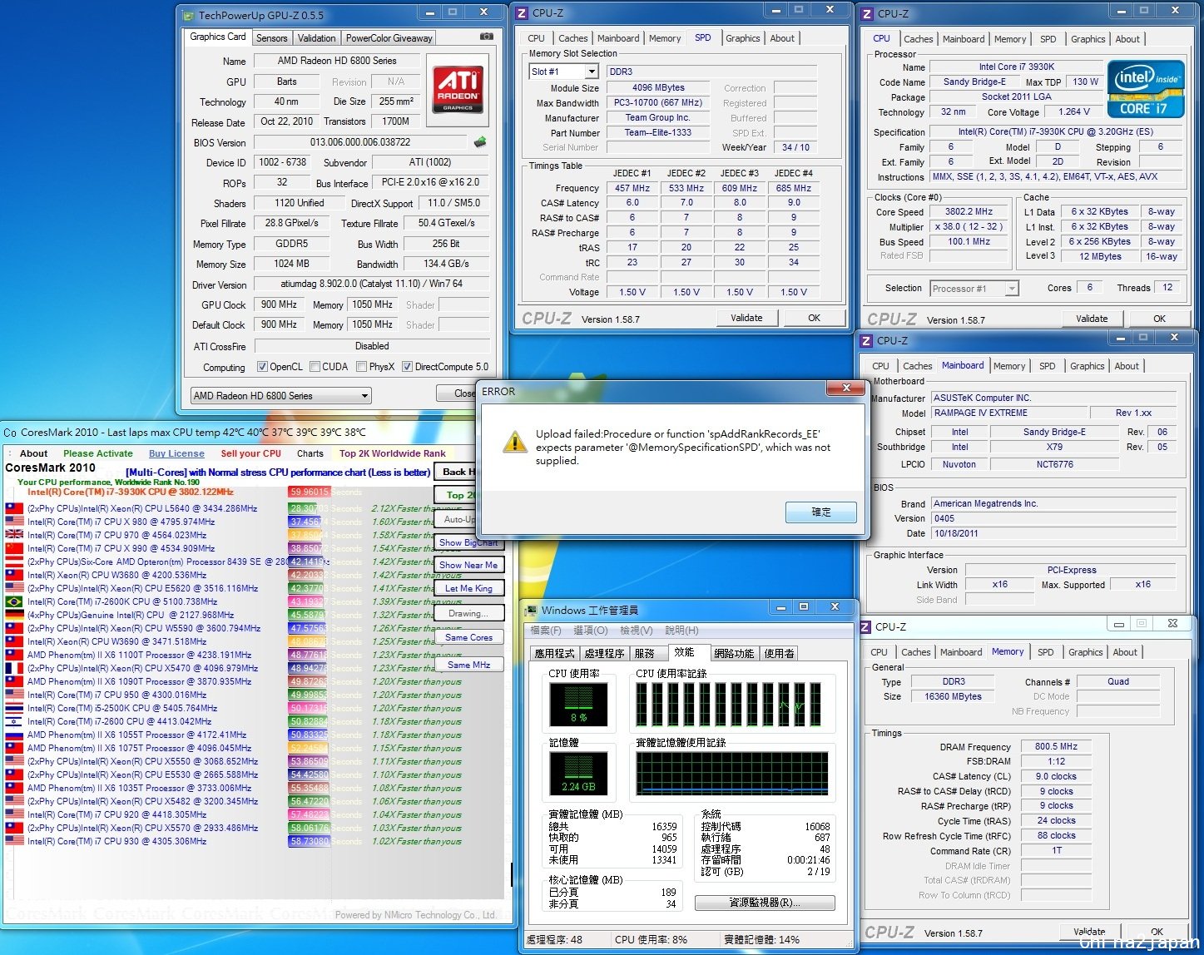Click the Taiwan flag beside the Xeon W3680 row
The width and height of the screenshot is (1204, 955).
tap(14, 575)
